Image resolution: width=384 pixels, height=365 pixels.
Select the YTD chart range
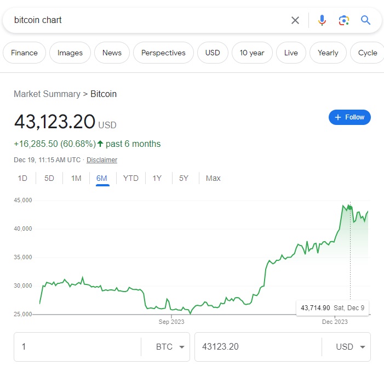click(131, 178)
